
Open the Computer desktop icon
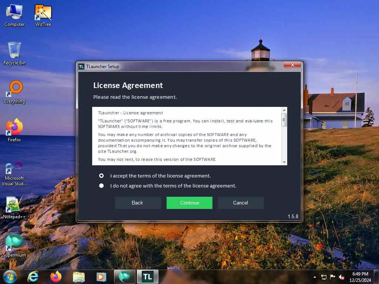coord(14,15)
